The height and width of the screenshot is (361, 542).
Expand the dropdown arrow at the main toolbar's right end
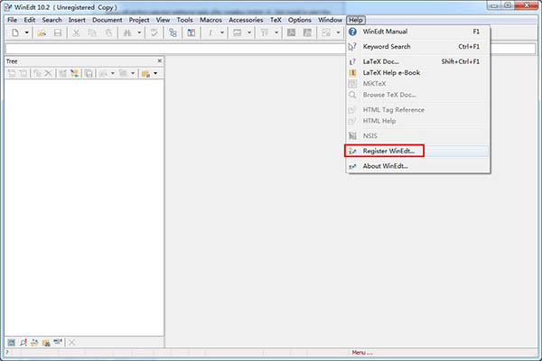[x=338, y=32]
